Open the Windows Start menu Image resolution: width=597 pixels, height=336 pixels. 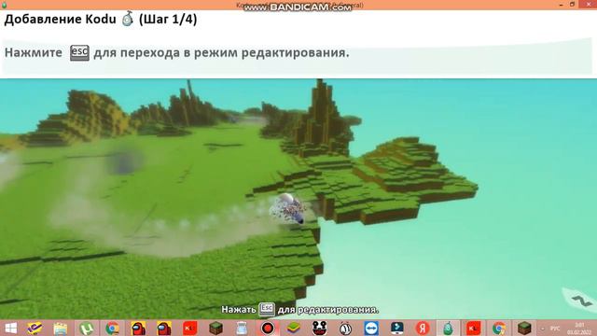10,328
